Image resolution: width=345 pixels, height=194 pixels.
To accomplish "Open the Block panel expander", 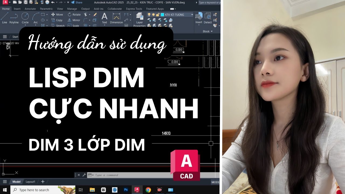I will coord(212,31).
